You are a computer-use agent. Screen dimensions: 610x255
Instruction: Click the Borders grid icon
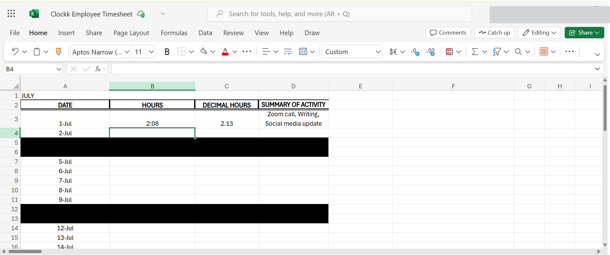pyautogui.click(x=181, y=51)
